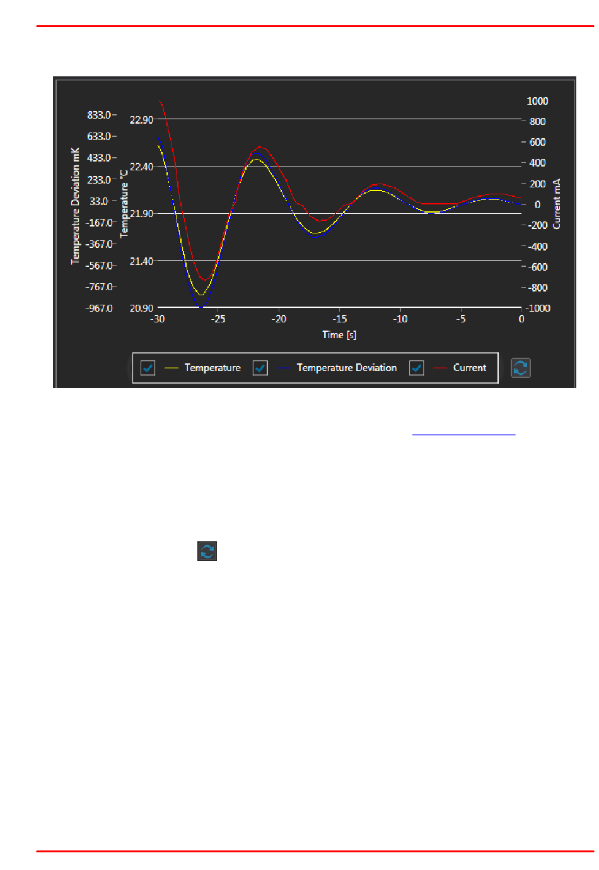Click the red Current legend line
Image resolution: width=599 pixels, height=870 pixels.
[x=440, y=368]
